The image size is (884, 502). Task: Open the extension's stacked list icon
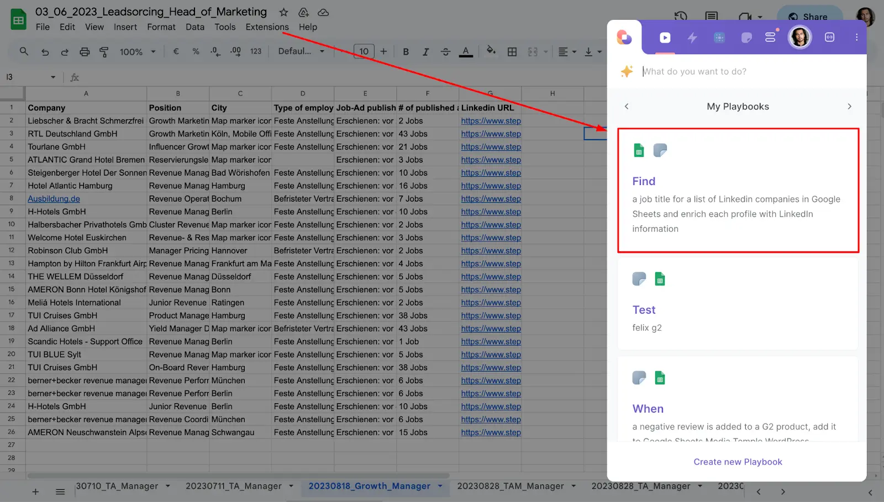coord(770,38)
